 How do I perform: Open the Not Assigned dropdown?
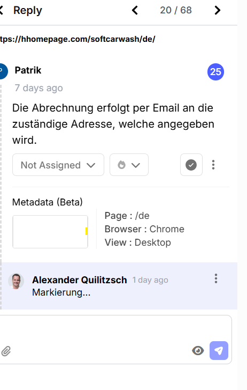point(58,165)
